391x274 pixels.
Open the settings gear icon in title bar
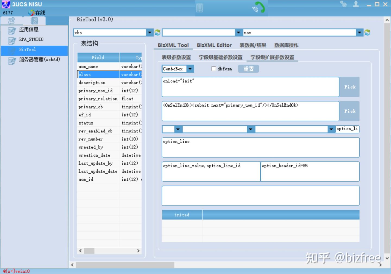(x=343, y=4)
